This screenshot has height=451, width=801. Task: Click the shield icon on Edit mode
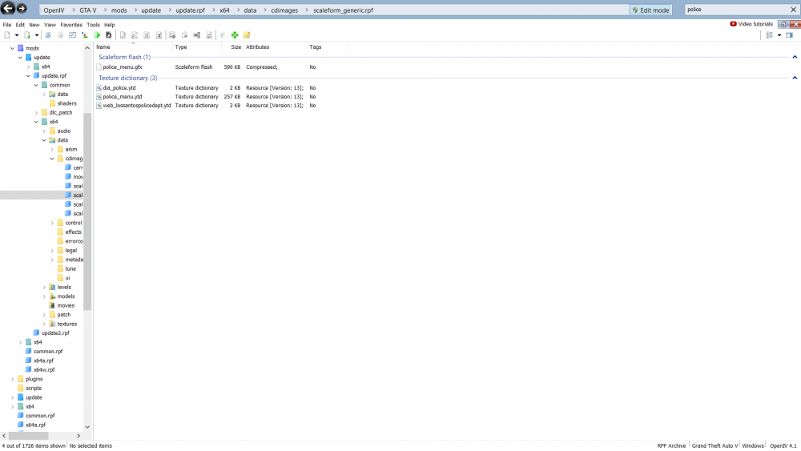pyautogui.click(x=635, y=10)
